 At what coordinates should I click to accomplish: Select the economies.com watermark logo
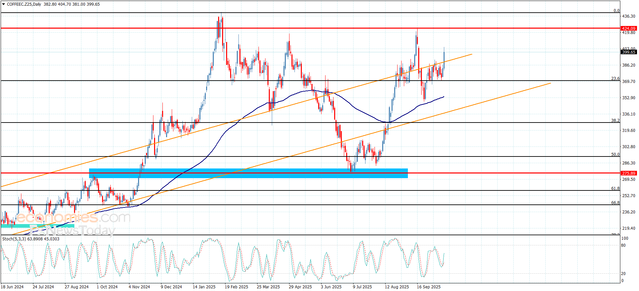73,217
